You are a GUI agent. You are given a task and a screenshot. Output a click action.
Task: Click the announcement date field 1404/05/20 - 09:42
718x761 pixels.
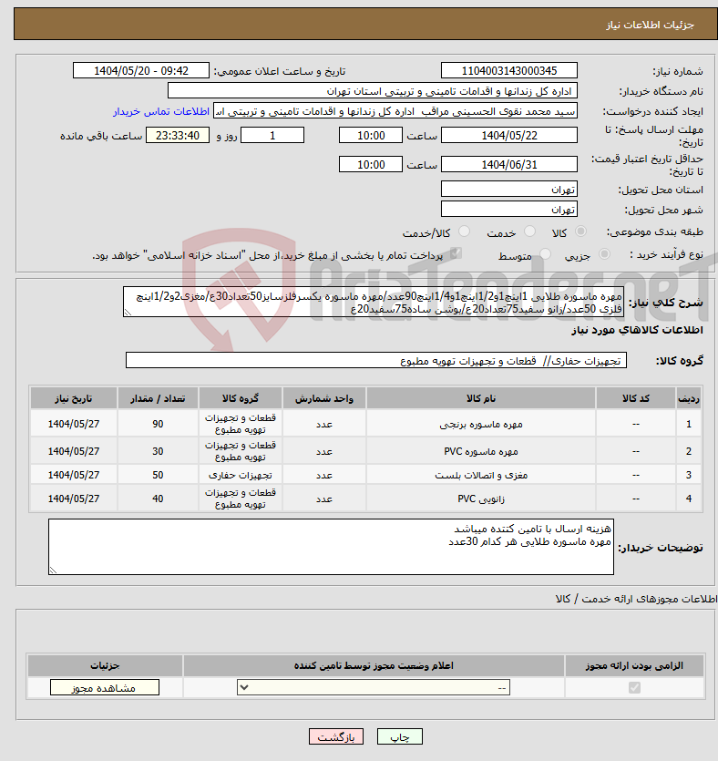[141, 70]
